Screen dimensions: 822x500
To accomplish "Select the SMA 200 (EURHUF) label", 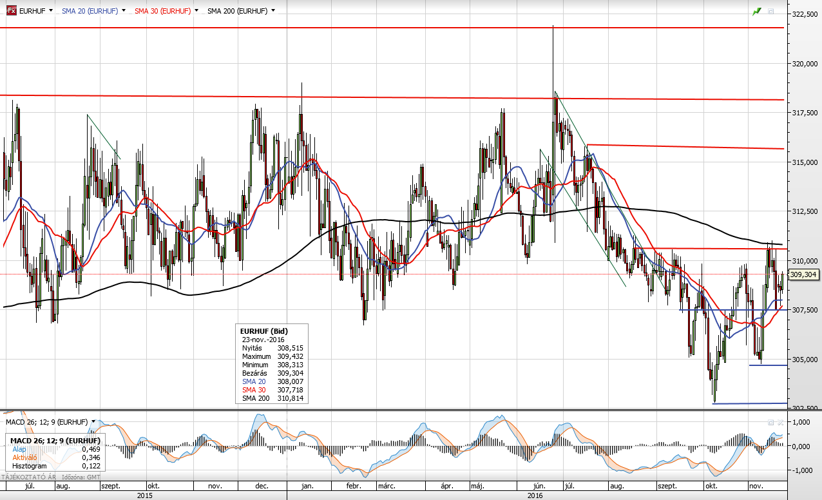I will (238, 11).
